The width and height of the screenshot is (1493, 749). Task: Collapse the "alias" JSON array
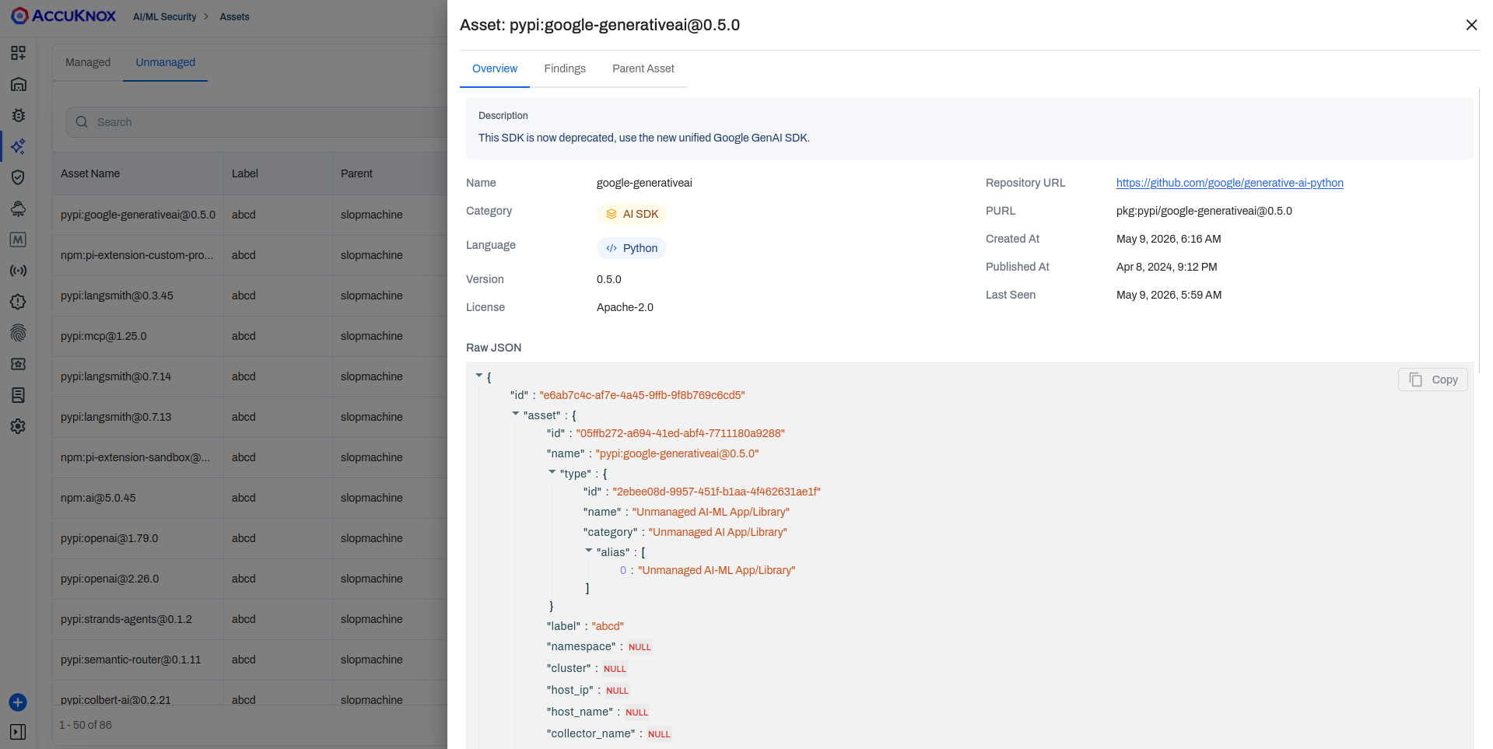588,550
